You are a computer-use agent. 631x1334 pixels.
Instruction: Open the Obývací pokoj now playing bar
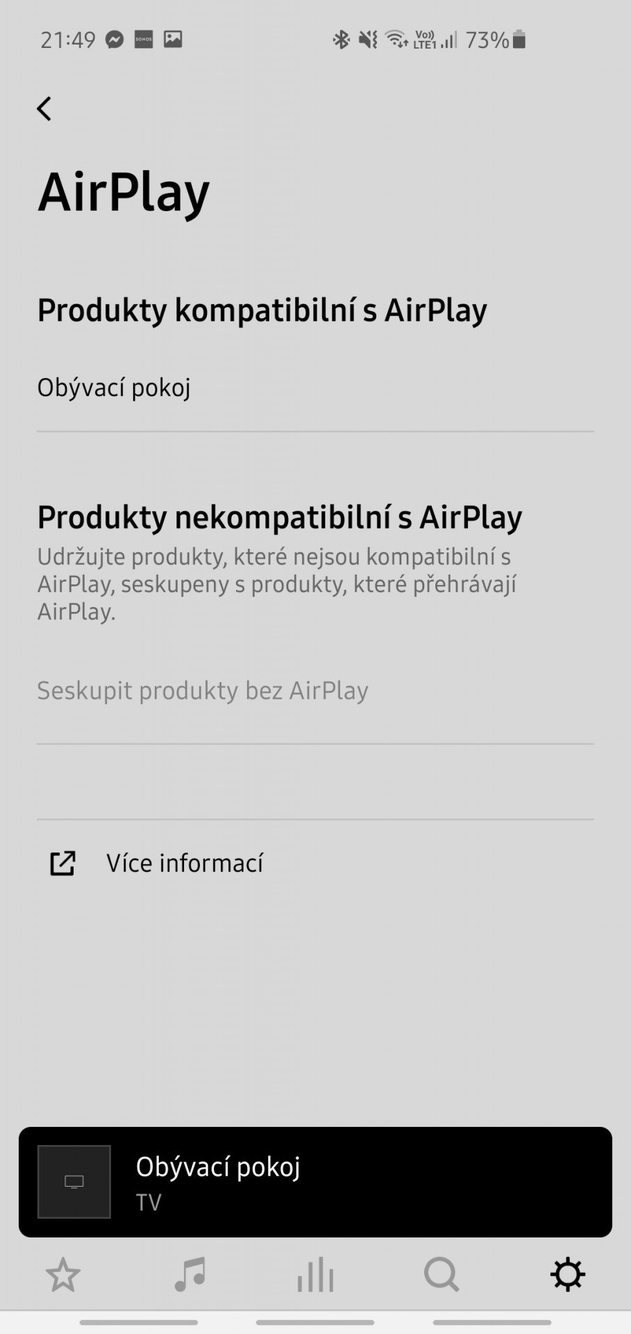pos(315,1182)
